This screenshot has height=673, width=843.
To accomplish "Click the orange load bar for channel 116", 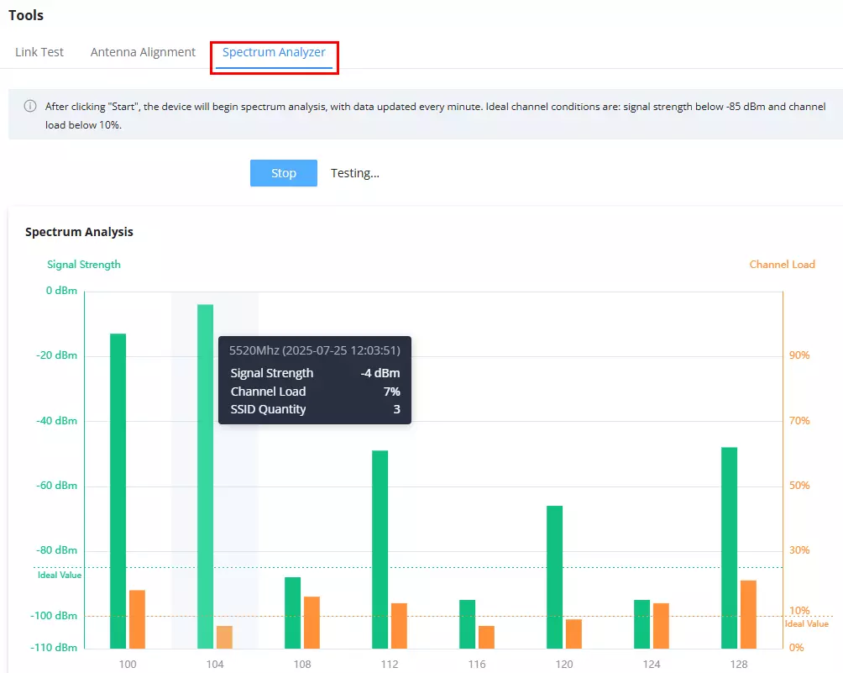I will point(486,638).
